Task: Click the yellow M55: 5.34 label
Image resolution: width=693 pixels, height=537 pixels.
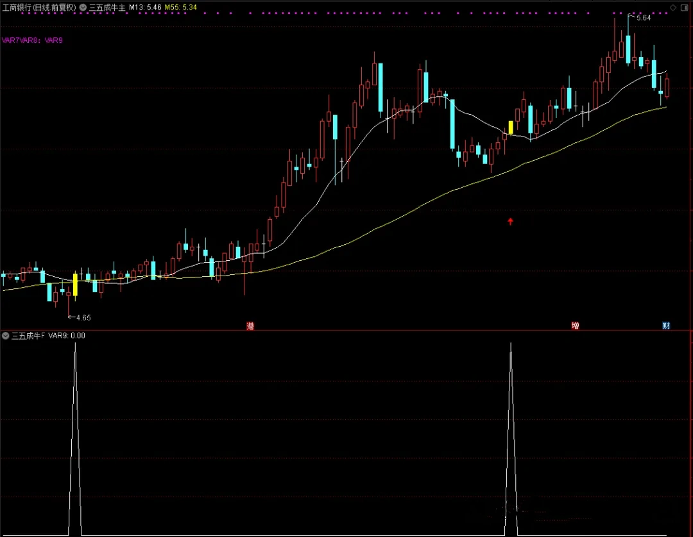Action: click(181, 7)
